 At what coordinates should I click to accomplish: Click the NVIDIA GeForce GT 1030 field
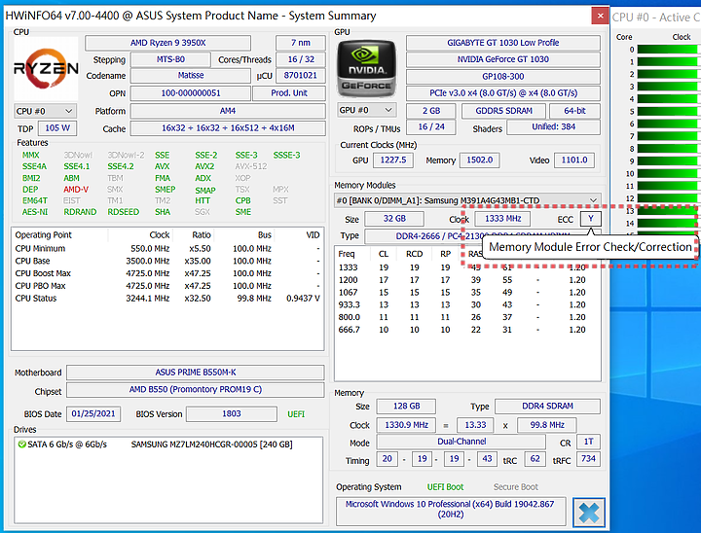(x=503, y=59)
